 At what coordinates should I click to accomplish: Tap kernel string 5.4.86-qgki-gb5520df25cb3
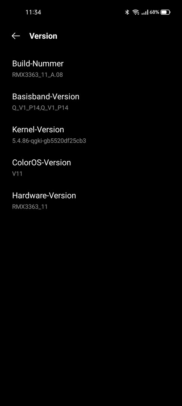click(x=49, y=141)
